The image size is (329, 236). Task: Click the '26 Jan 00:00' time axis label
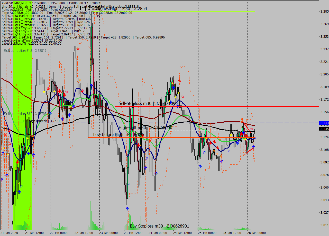[256, 233]
